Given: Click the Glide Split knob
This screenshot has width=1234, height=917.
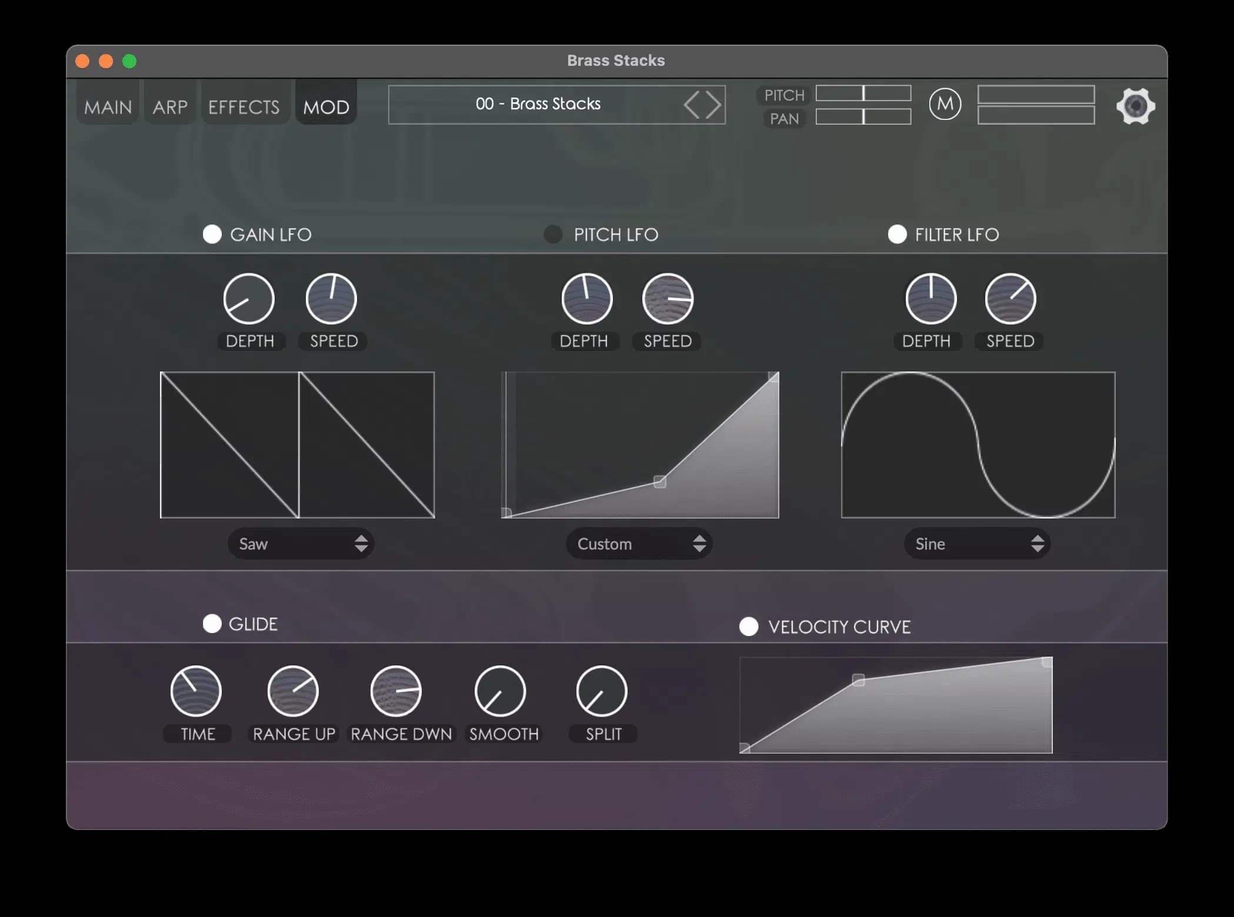Looking at the screenshot, I should pyautogui.click(x=602, y=691).
